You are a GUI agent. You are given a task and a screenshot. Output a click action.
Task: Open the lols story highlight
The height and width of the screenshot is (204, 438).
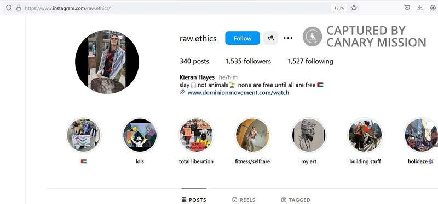pos(140,135)
